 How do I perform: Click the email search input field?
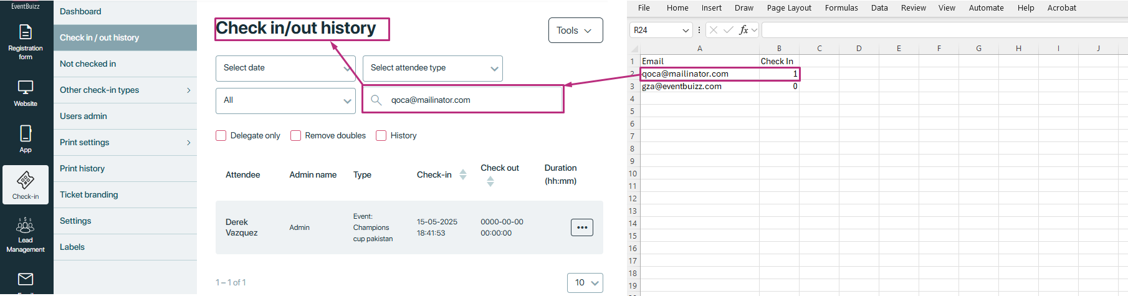click(467, 100)
